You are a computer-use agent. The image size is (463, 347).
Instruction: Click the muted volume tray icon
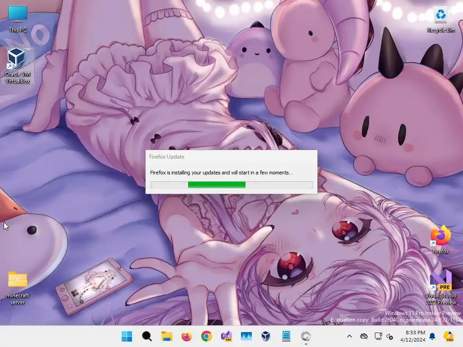coord(390,336)
